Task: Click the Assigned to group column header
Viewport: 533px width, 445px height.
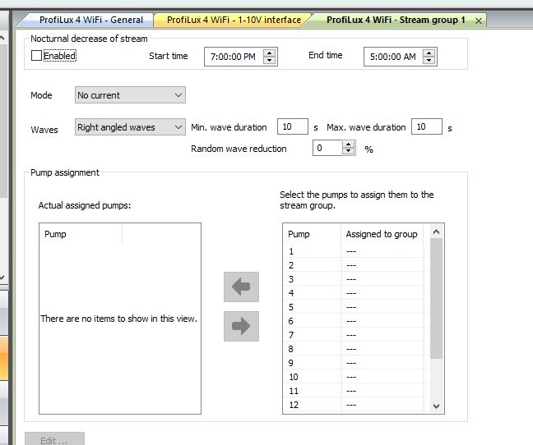Action: pyautogui.click(x=382, y=234)
